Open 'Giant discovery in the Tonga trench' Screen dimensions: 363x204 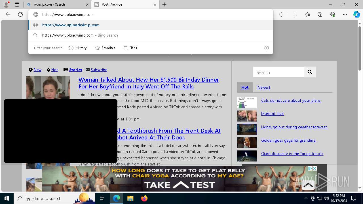[292, 154]
